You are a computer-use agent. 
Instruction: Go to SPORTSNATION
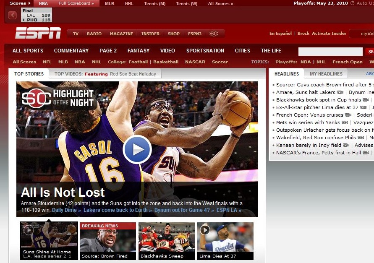pos(205,51)
